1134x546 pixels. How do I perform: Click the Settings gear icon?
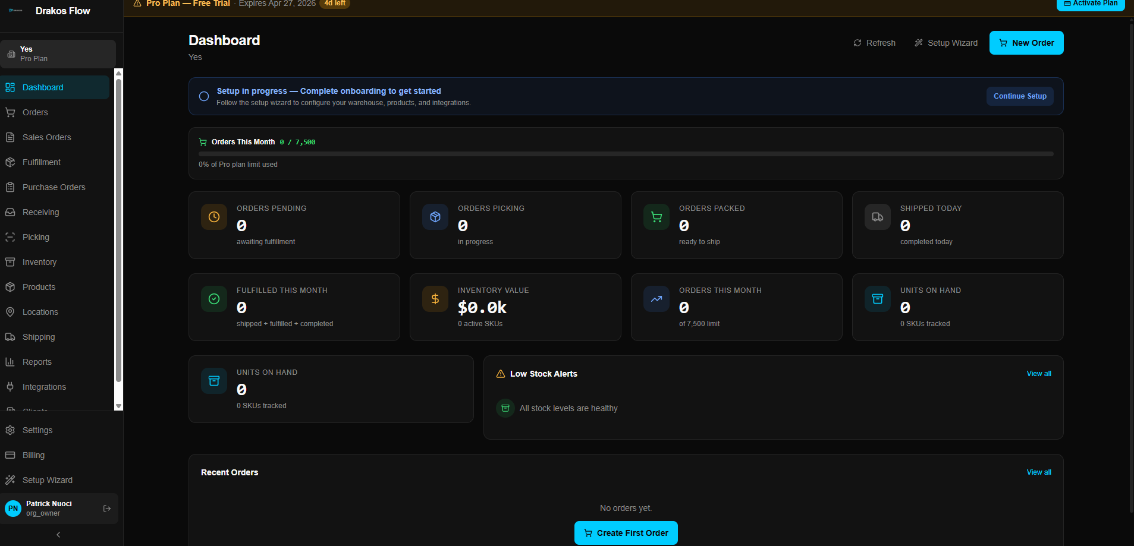click(x=10, y=430)
